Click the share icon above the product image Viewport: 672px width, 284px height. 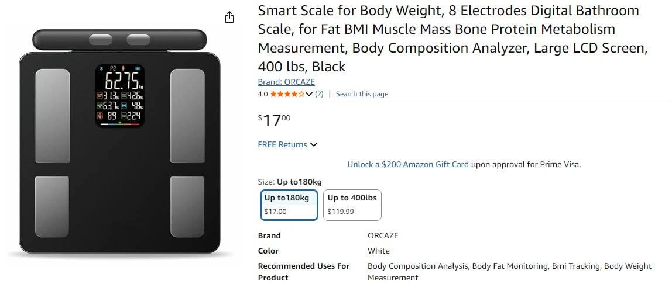229,17
